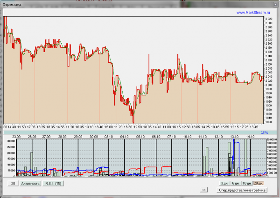280x198 pixels.
Task: Click the 11.50 time label
Action: click(x=21, y=127)
